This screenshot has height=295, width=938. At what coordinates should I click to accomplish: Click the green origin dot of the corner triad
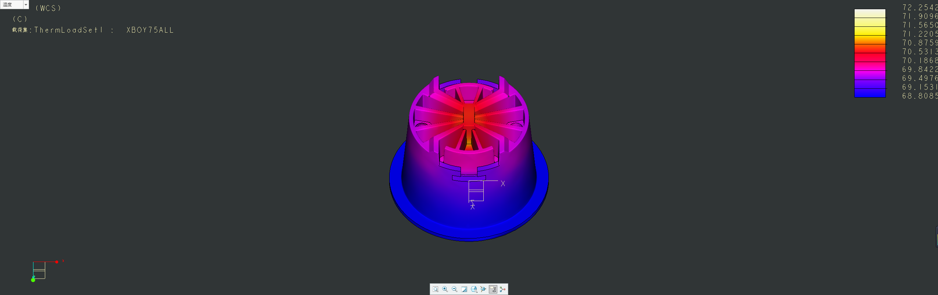[33, 280]
